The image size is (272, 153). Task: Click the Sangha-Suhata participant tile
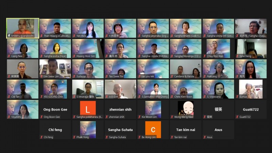120,130
